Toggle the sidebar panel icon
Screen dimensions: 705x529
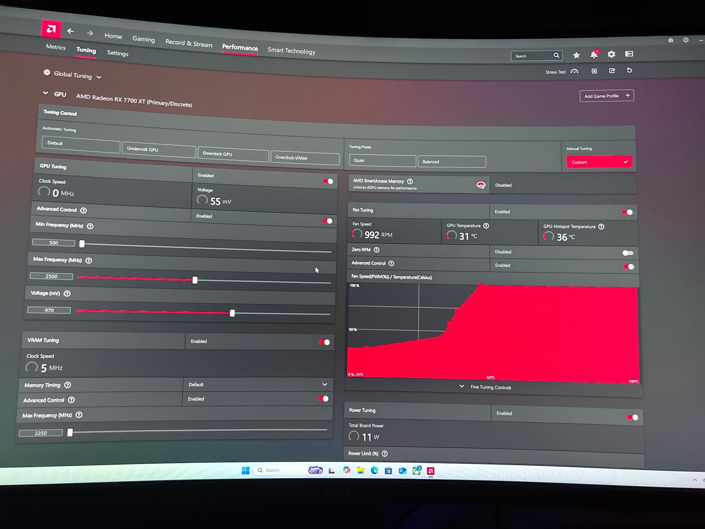click(x=629, y=54)
